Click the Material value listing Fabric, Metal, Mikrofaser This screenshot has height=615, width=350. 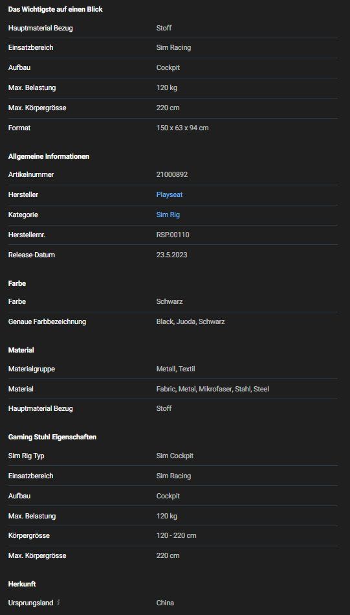point(213,389)
